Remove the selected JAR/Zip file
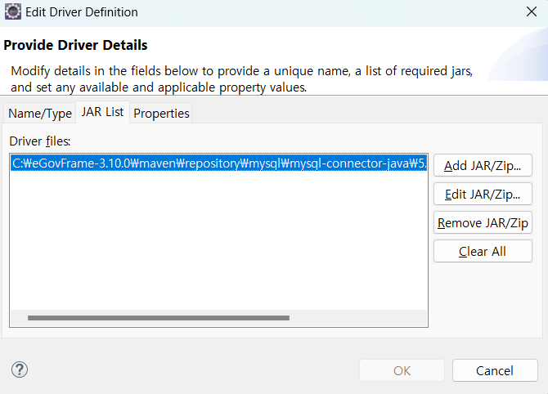 (x=483, y=223)
